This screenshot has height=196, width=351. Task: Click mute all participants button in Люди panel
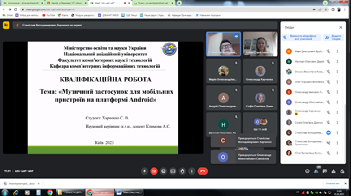301,38
